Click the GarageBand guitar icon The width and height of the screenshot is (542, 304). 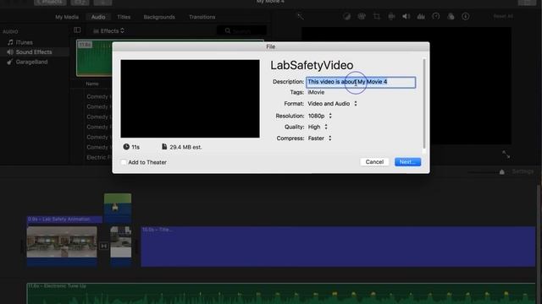(9, 62)
